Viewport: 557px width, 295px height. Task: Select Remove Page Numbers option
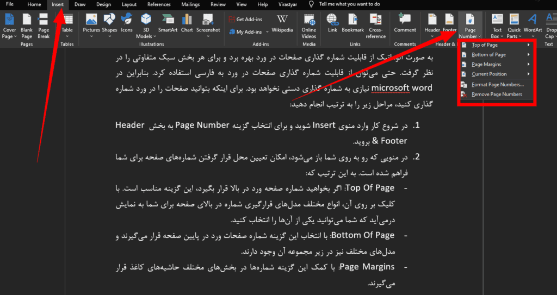[497, 95]
